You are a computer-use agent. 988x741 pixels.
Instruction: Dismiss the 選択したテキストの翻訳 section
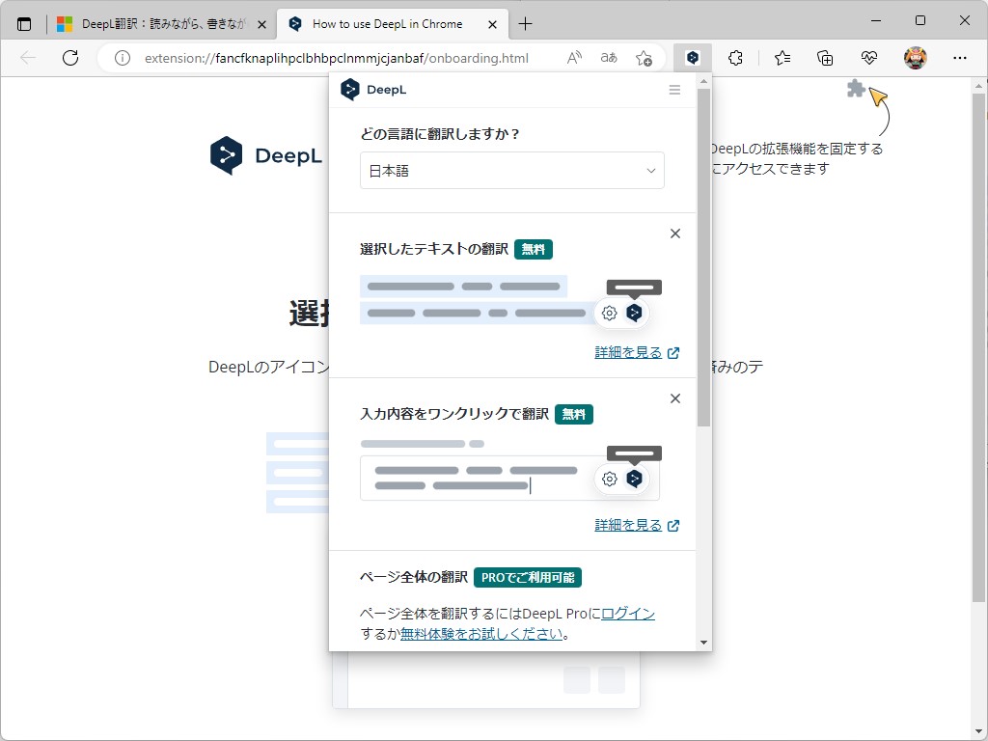click(674, 233)
